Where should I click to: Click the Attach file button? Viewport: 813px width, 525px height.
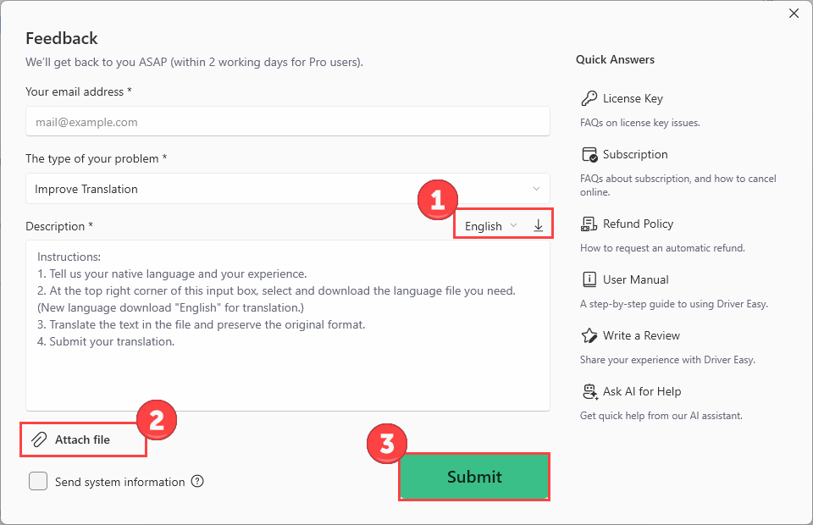coord(82,439)
